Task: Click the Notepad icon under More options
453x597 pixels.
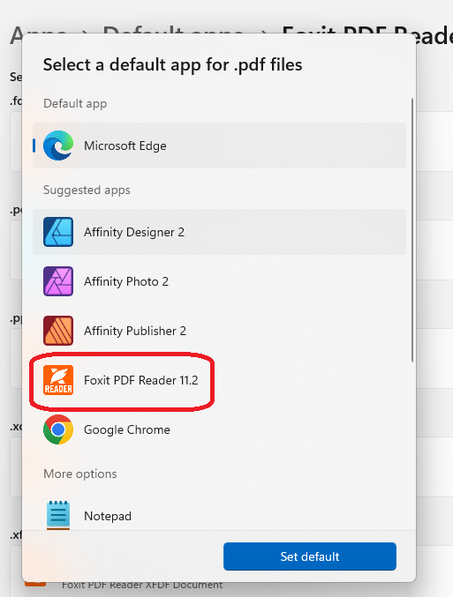Action: [58, 515]
